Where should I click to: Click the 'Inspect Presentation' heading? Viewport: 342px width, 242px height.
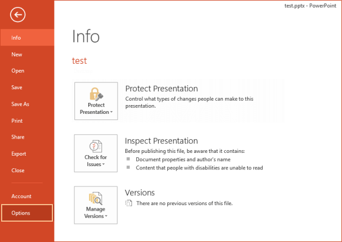pyautogui.click(x=162, y=141)
